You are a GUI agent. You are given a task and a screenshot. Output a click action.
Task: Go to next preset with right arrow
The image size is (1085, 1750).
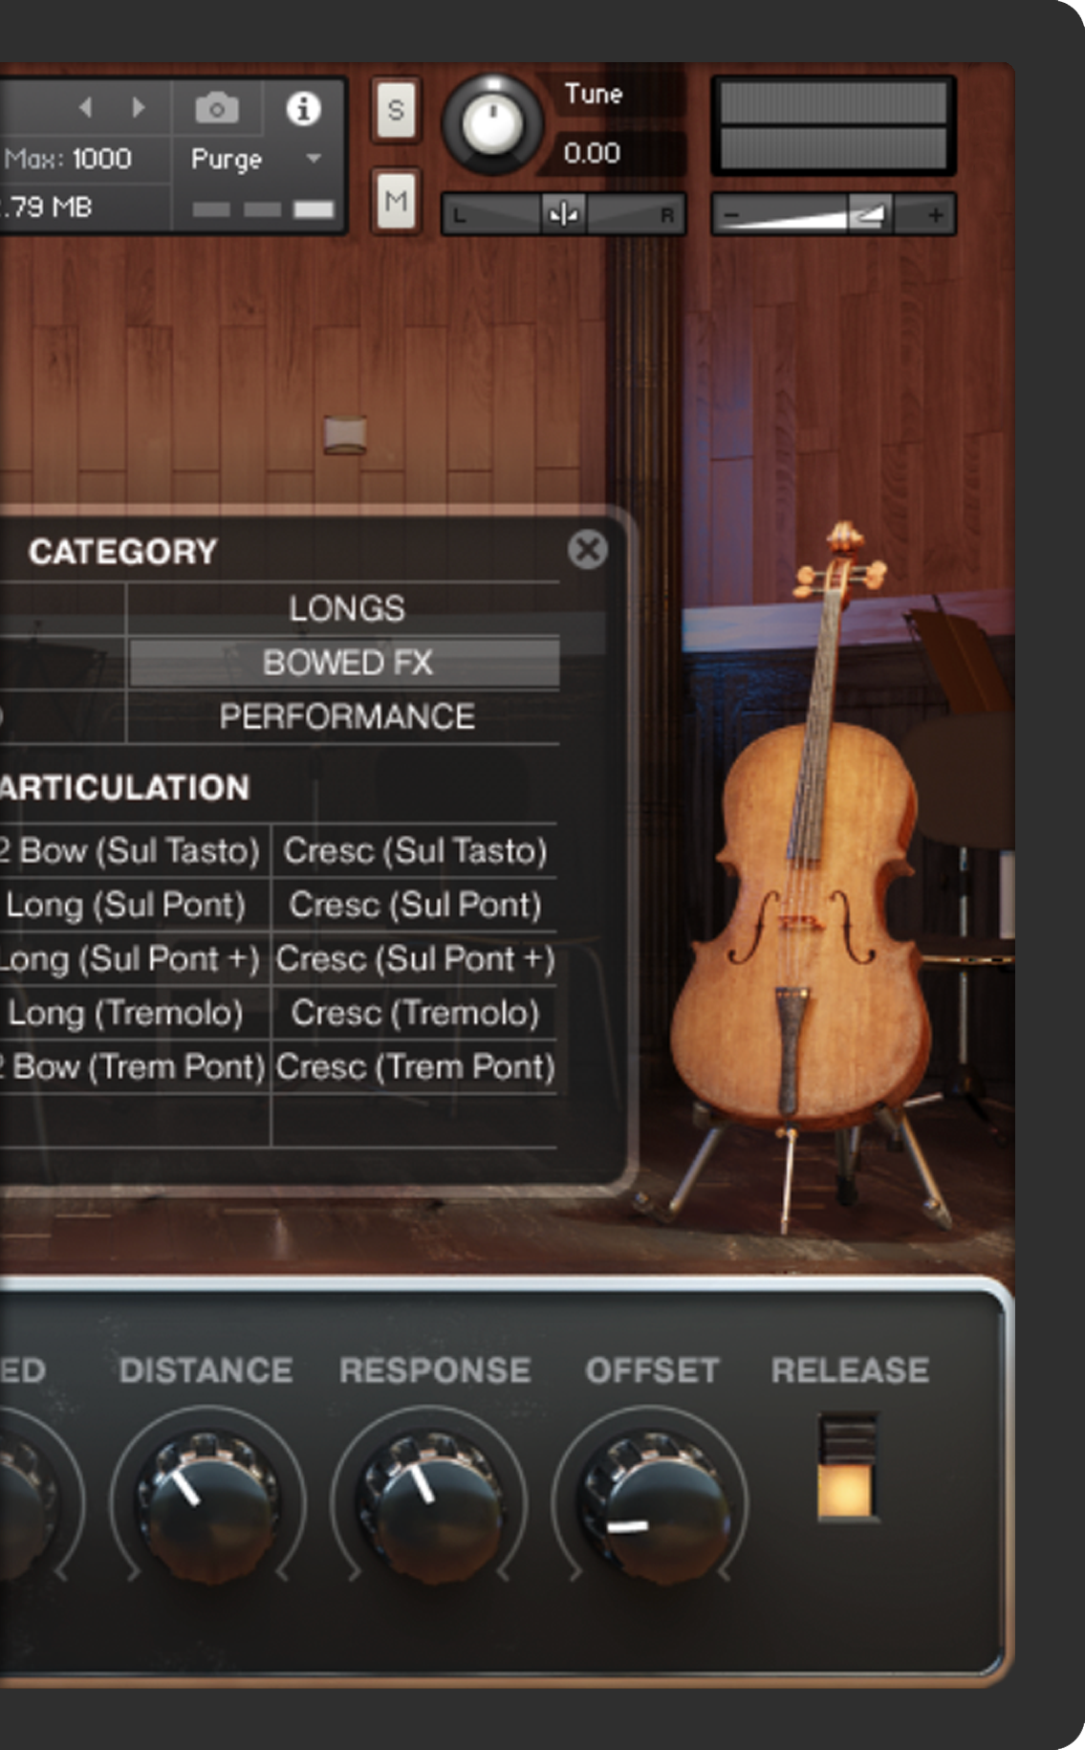[x=139, y=107]
